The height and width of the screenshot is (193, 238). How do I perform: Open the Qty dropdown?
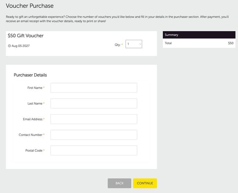coord(134,44)
